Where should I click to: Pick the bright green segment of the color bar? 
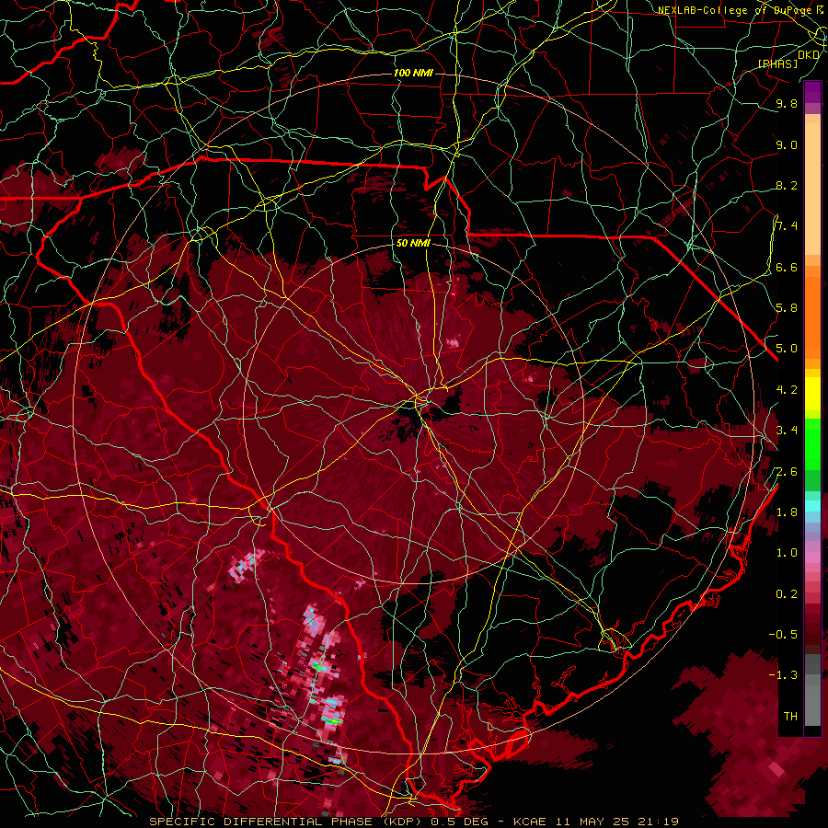(x=812, y=444)
